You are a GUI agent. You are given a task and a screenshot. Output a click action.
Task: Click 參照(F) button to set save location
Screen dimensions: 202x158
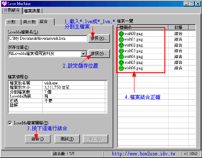[99, 54]
